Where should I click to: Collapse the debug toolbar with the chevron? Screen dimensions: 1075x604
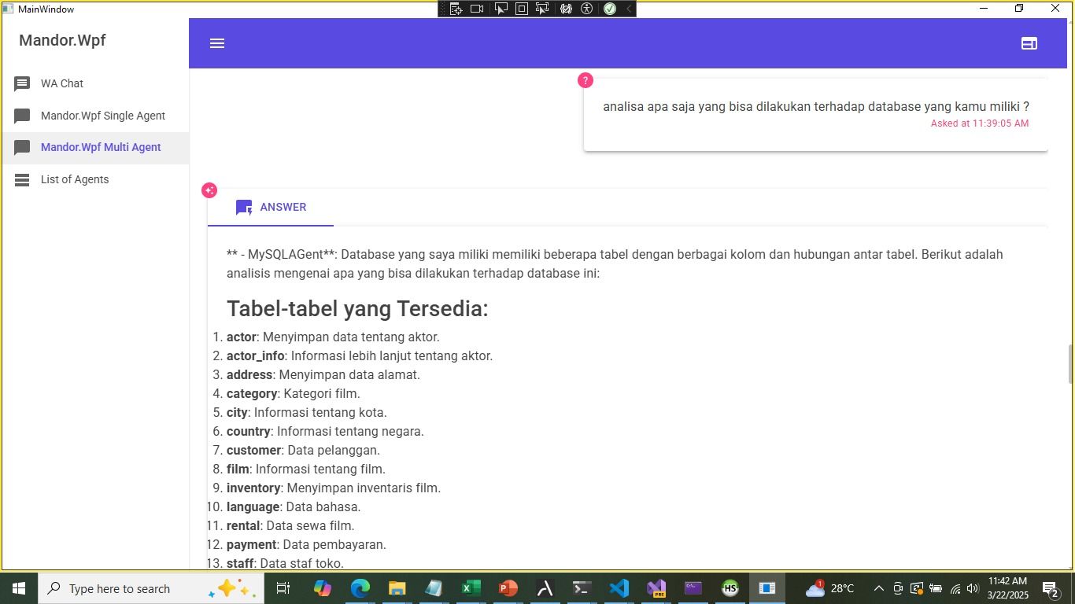(x=628, y=9)
